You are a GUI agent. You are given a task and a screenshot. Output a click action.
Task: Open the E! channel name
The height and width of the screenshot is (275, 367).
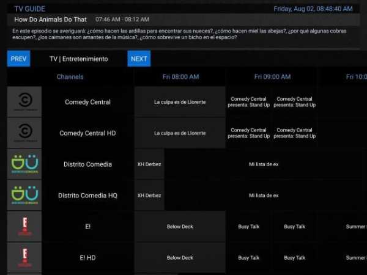(87, 226)
